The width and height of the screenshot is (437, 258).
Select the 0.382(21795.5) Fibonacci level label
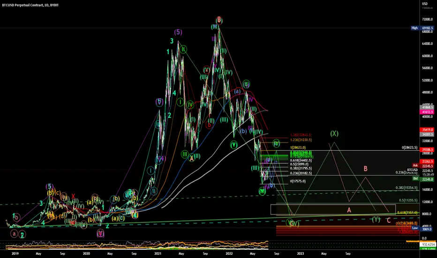[301, 168]
